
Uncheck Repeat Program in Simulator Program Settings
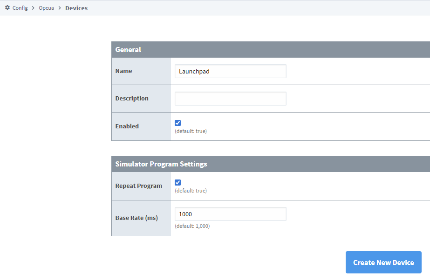177,182
